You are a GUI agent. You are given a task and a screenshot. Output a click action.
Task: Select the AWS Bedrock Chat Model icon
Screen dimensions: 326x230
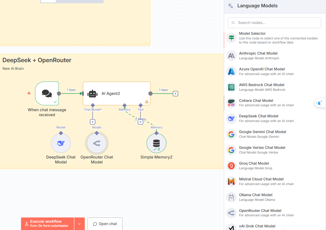pyautogui.click(x=231, y=87)
